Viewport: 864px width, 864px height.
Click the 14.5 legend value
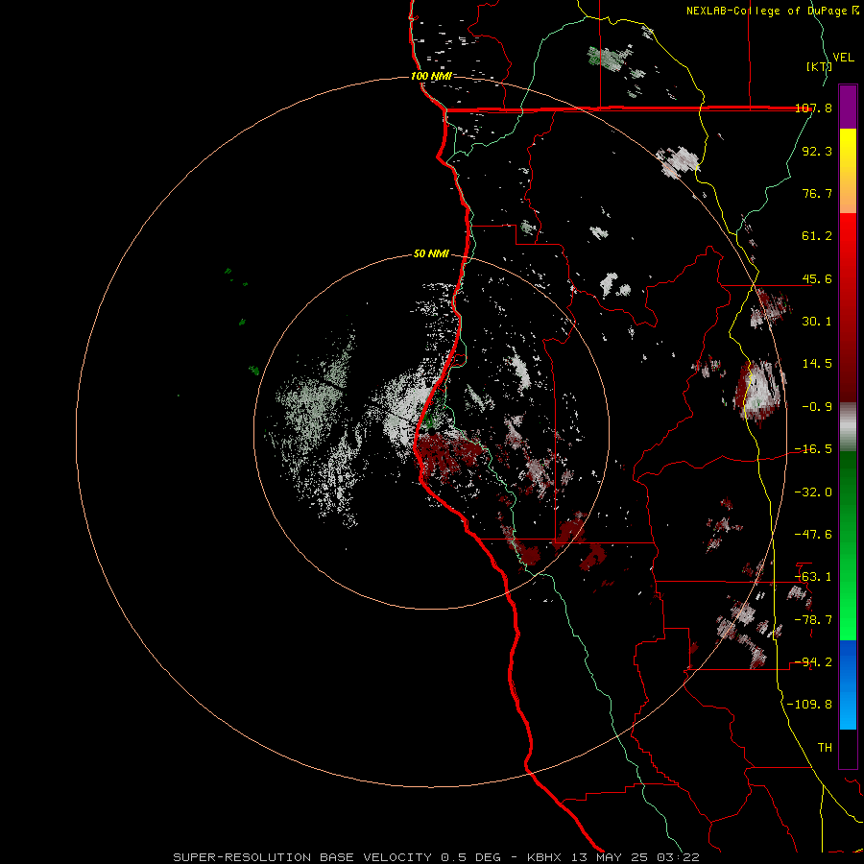tap(817, 364)
